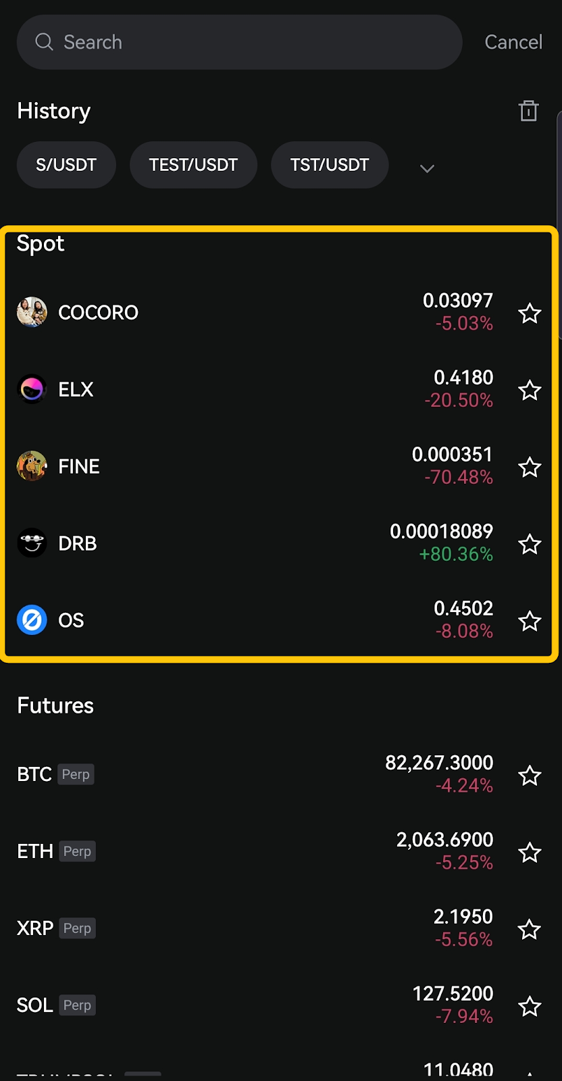Tap the blue OS token logo

click(32, 620)
